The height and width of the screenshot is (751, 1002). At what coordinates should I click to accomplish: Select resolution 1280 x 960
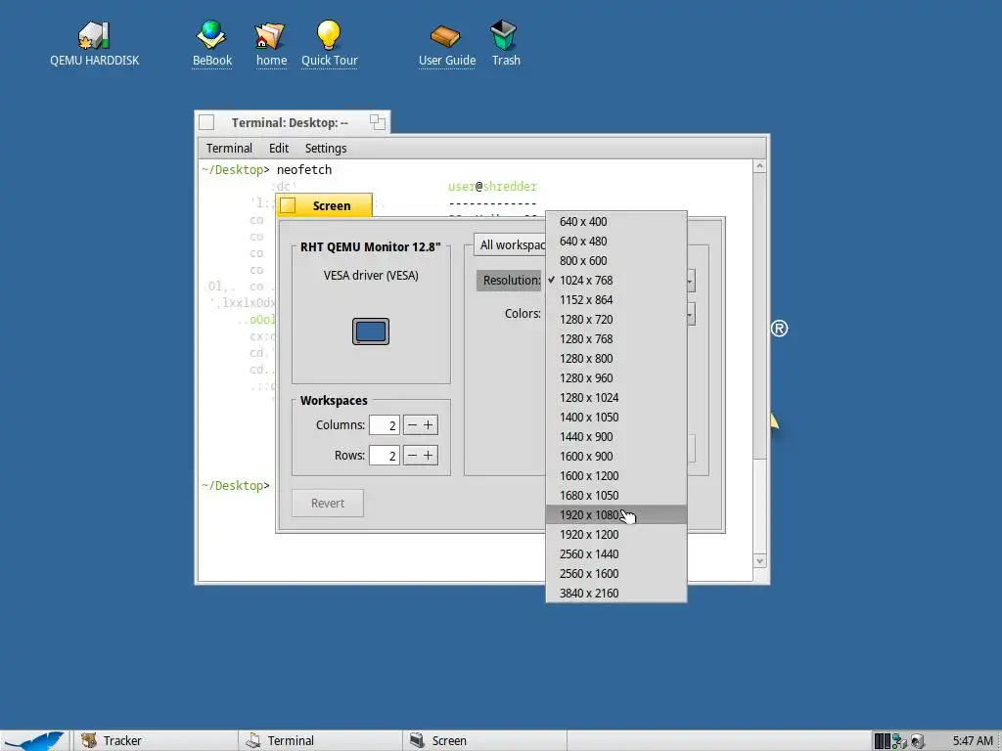coord(616,378)
